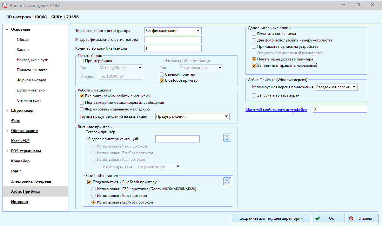
Task: Click the app logo icon in title bar
Action: click(4, 5)
